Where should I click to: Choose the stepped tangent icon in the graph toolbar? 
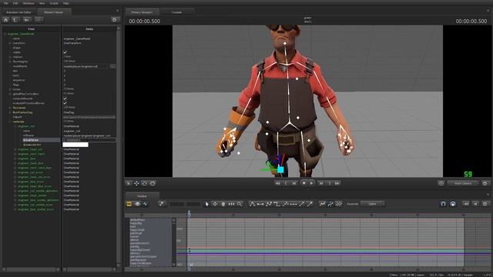(277, 204)
